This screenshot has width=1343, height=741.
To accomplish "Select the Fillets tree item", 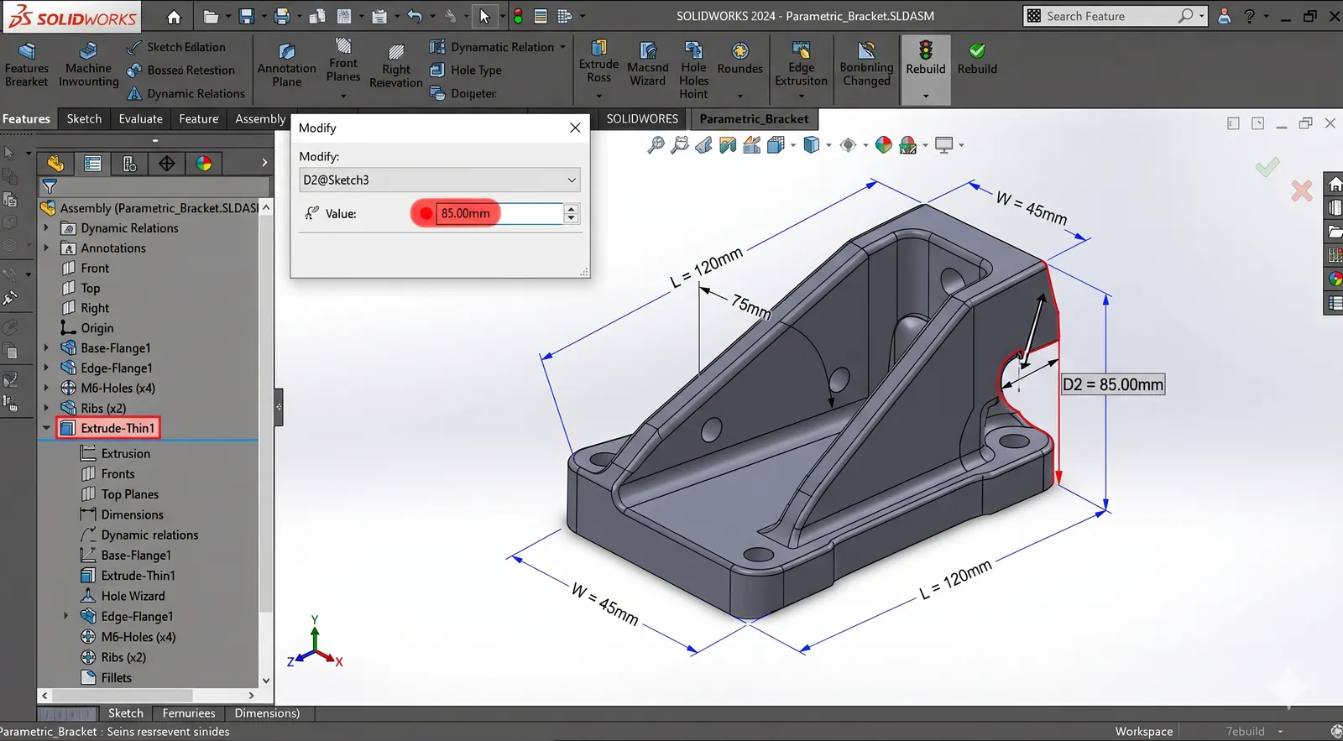I will click(x=107, y=678).
